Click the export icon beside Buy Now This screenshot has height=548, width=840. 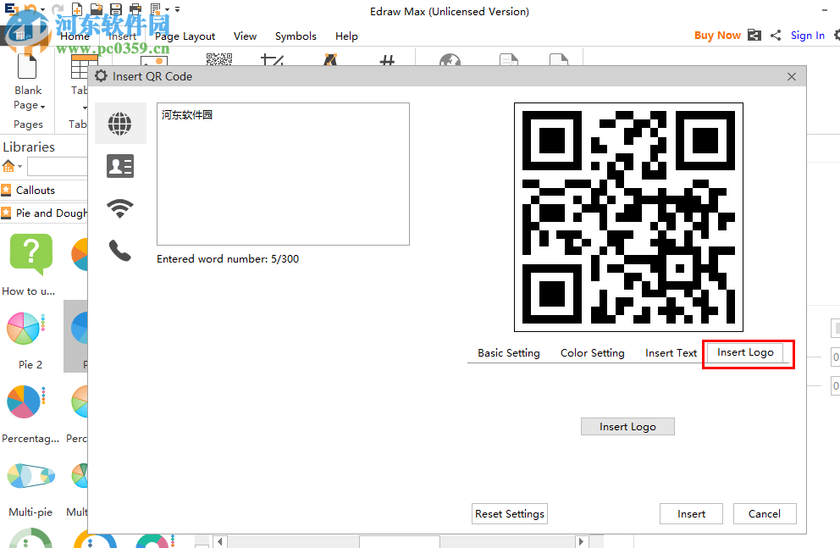(754, 35)
